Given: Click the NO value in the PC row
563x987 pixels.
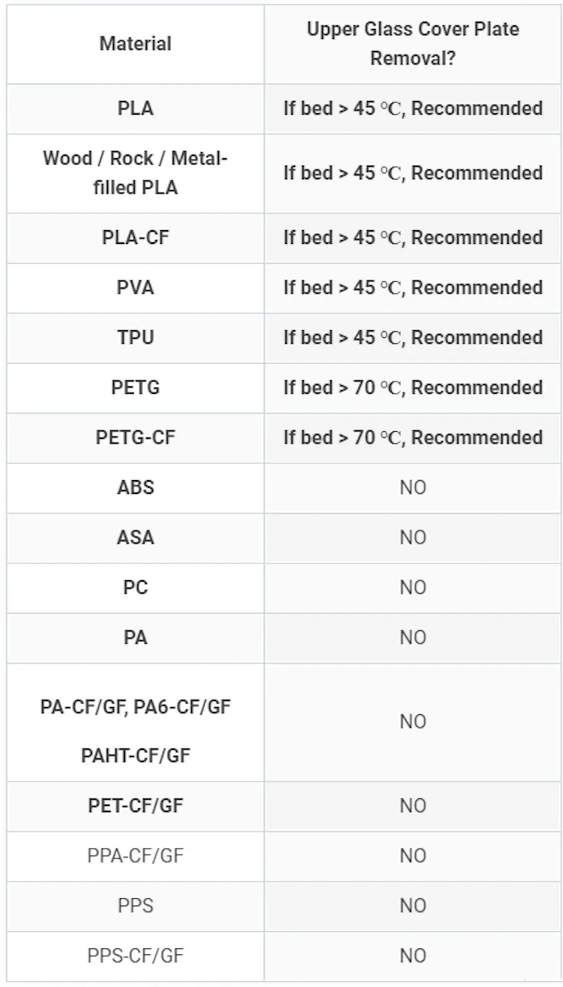Looking at the screenshot, I should 412,587.
